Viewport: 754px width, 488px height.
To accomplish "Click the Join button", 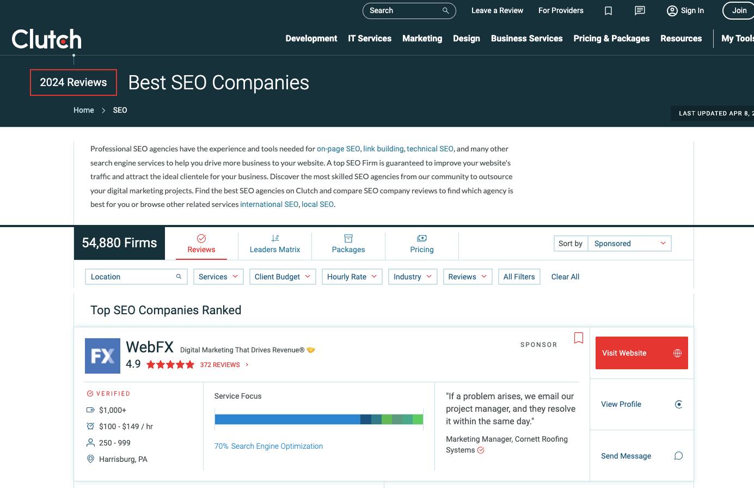I will click(739, 10).
